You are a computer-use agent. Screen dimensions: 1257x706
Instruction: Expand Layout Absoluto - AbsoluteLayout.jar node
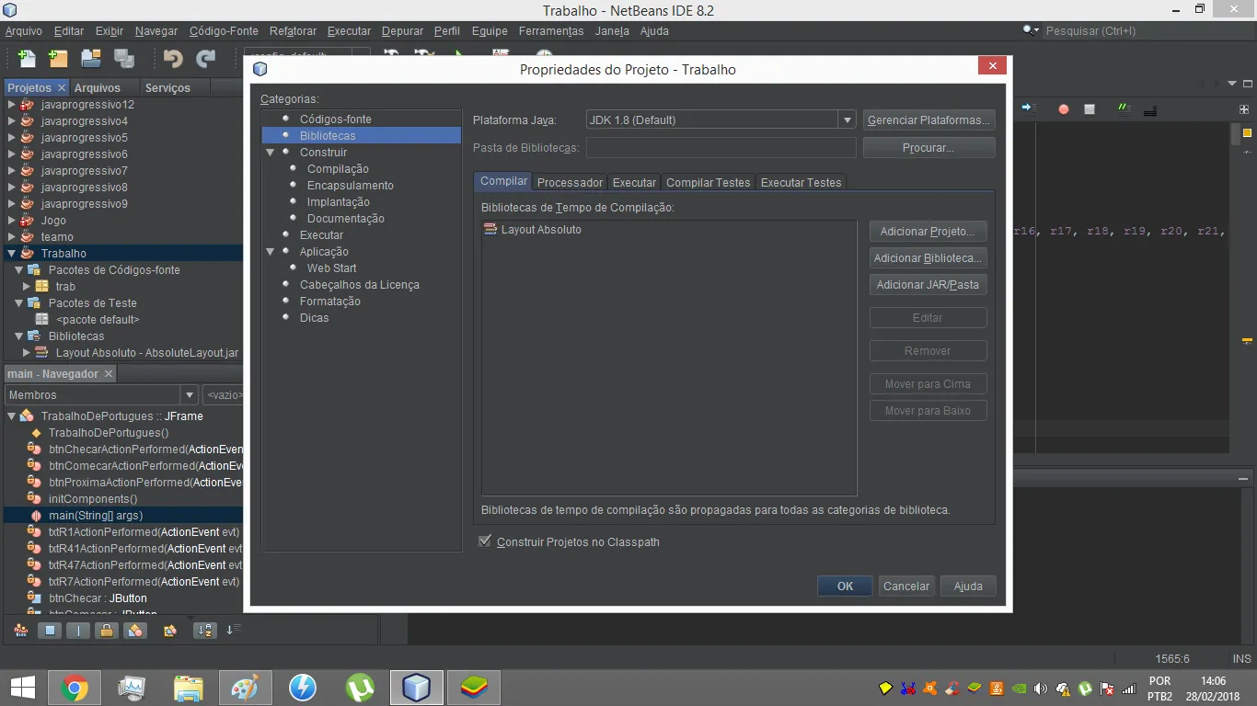pos(26,352)
